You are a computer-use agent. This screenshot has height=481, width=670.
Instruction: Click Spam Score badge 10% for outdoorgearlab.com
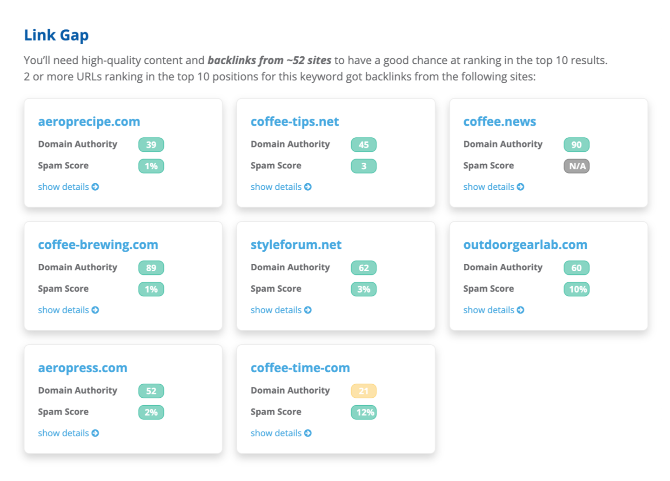coord(576,289)
